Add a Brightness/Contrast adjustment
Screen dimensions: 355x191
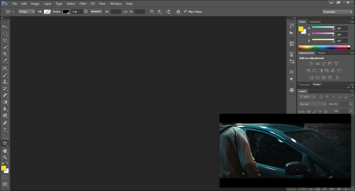[x=311, y=63]
